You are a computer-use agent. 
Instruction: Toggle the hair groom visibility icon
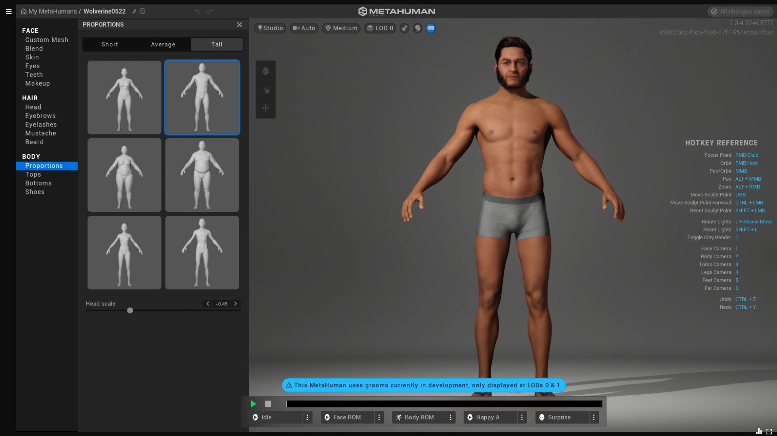coord(404,28)
